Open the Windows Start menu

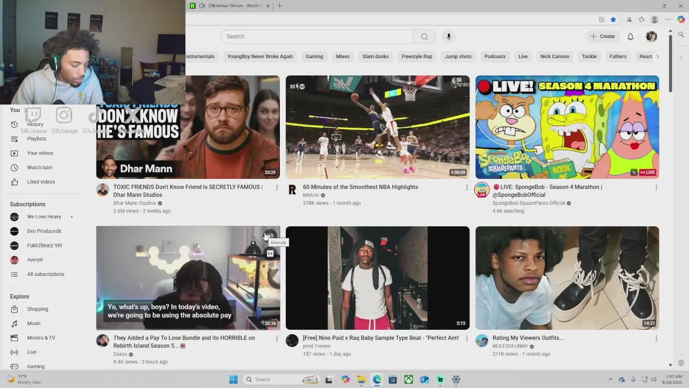(233, 379)
